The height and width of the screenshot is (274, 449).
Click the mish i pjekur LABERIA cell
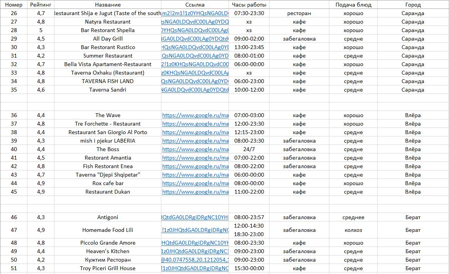tap(108, 141)
